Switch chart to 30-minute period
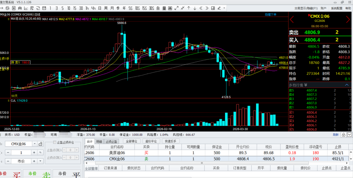Screen dimensions: 353x178 (81, 8)
